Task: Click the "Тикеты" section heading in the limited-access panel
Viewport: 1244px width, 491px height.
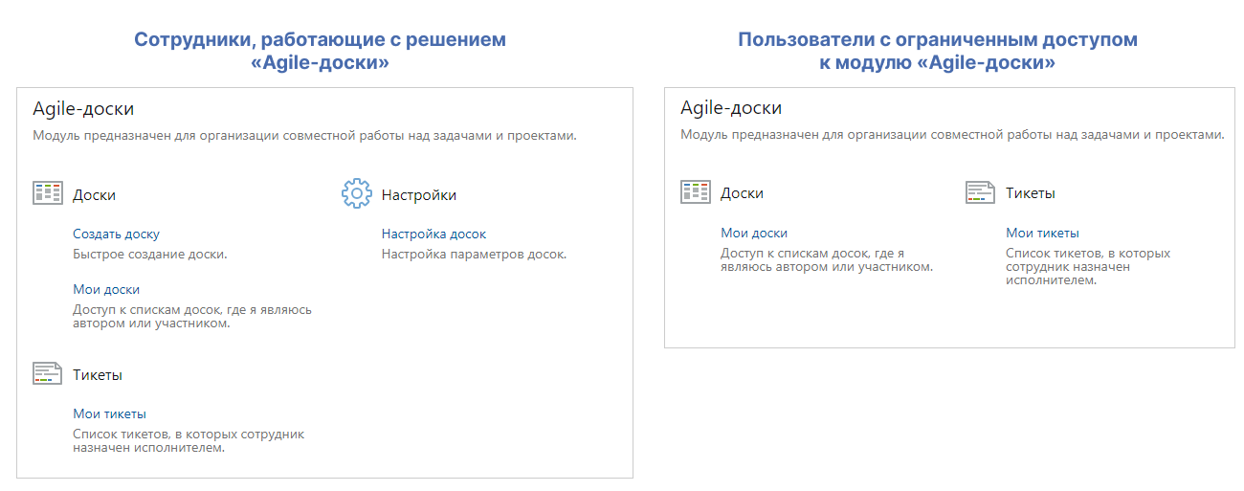Action: pos(1030,193)
